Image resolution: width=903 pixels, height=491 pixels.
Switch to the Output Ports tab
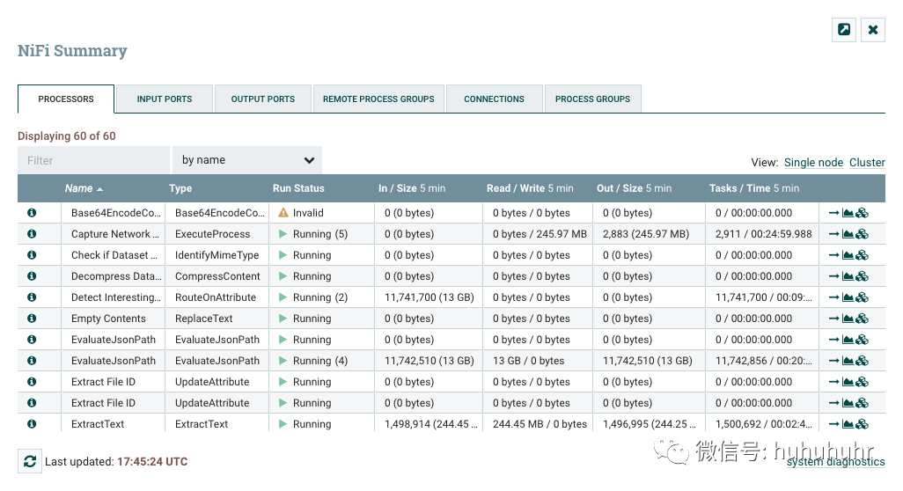(x=263, y=99)
